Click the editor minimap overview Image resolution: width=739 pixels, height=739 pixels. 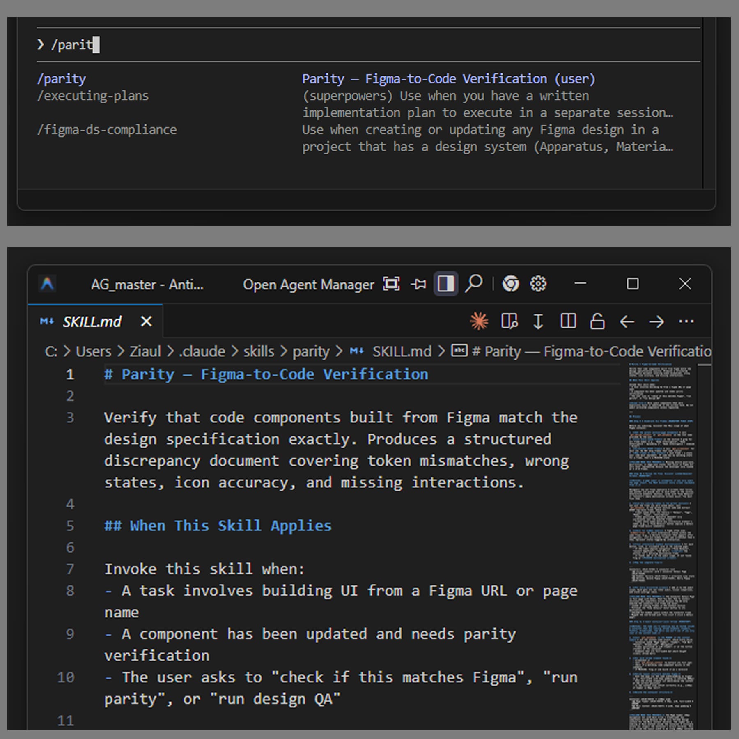click(661, 546)
